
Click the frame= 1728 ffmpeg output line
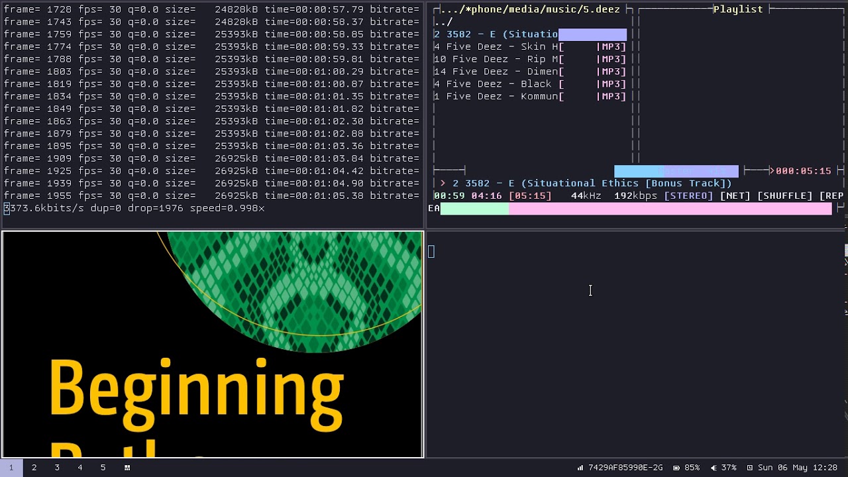(211, 9)
